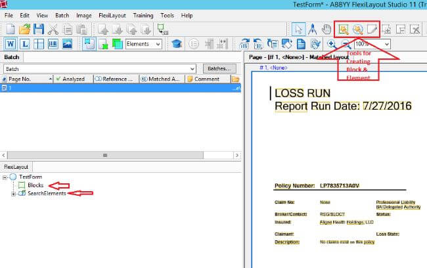This screenshot has height=268, width=427.
Task: Click the rotate counterclockwise page icon
Action: pyautogui.click(x=258, y=44)
